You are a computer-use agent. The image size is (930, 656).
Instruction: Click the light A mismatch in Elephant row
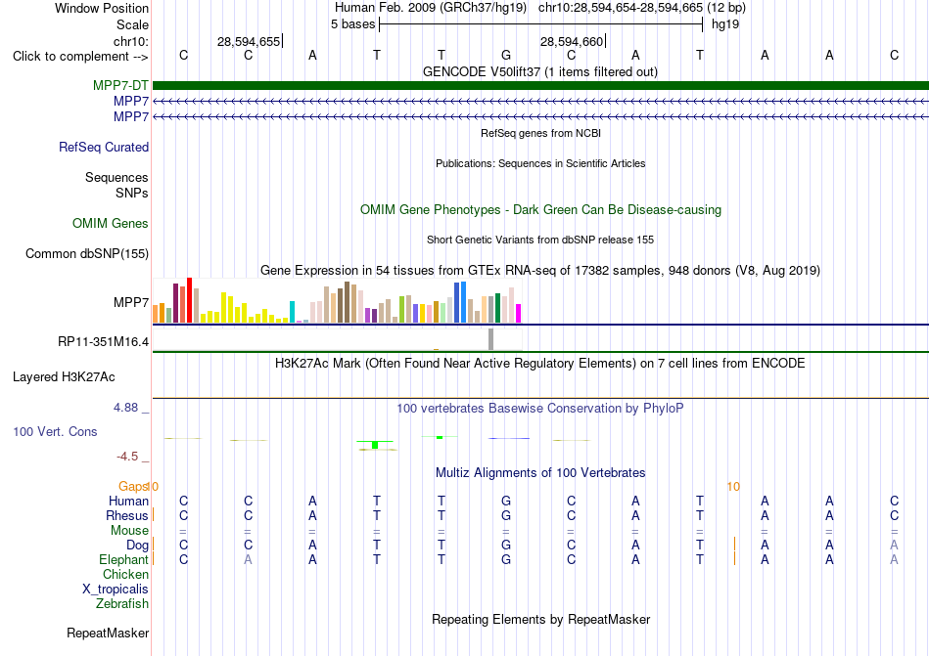pos(248,559)
